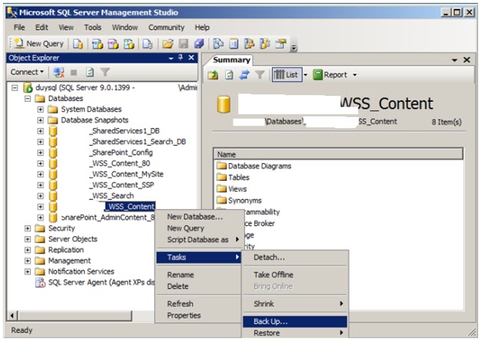Open the List view dropdown arrow

point(306,74)
